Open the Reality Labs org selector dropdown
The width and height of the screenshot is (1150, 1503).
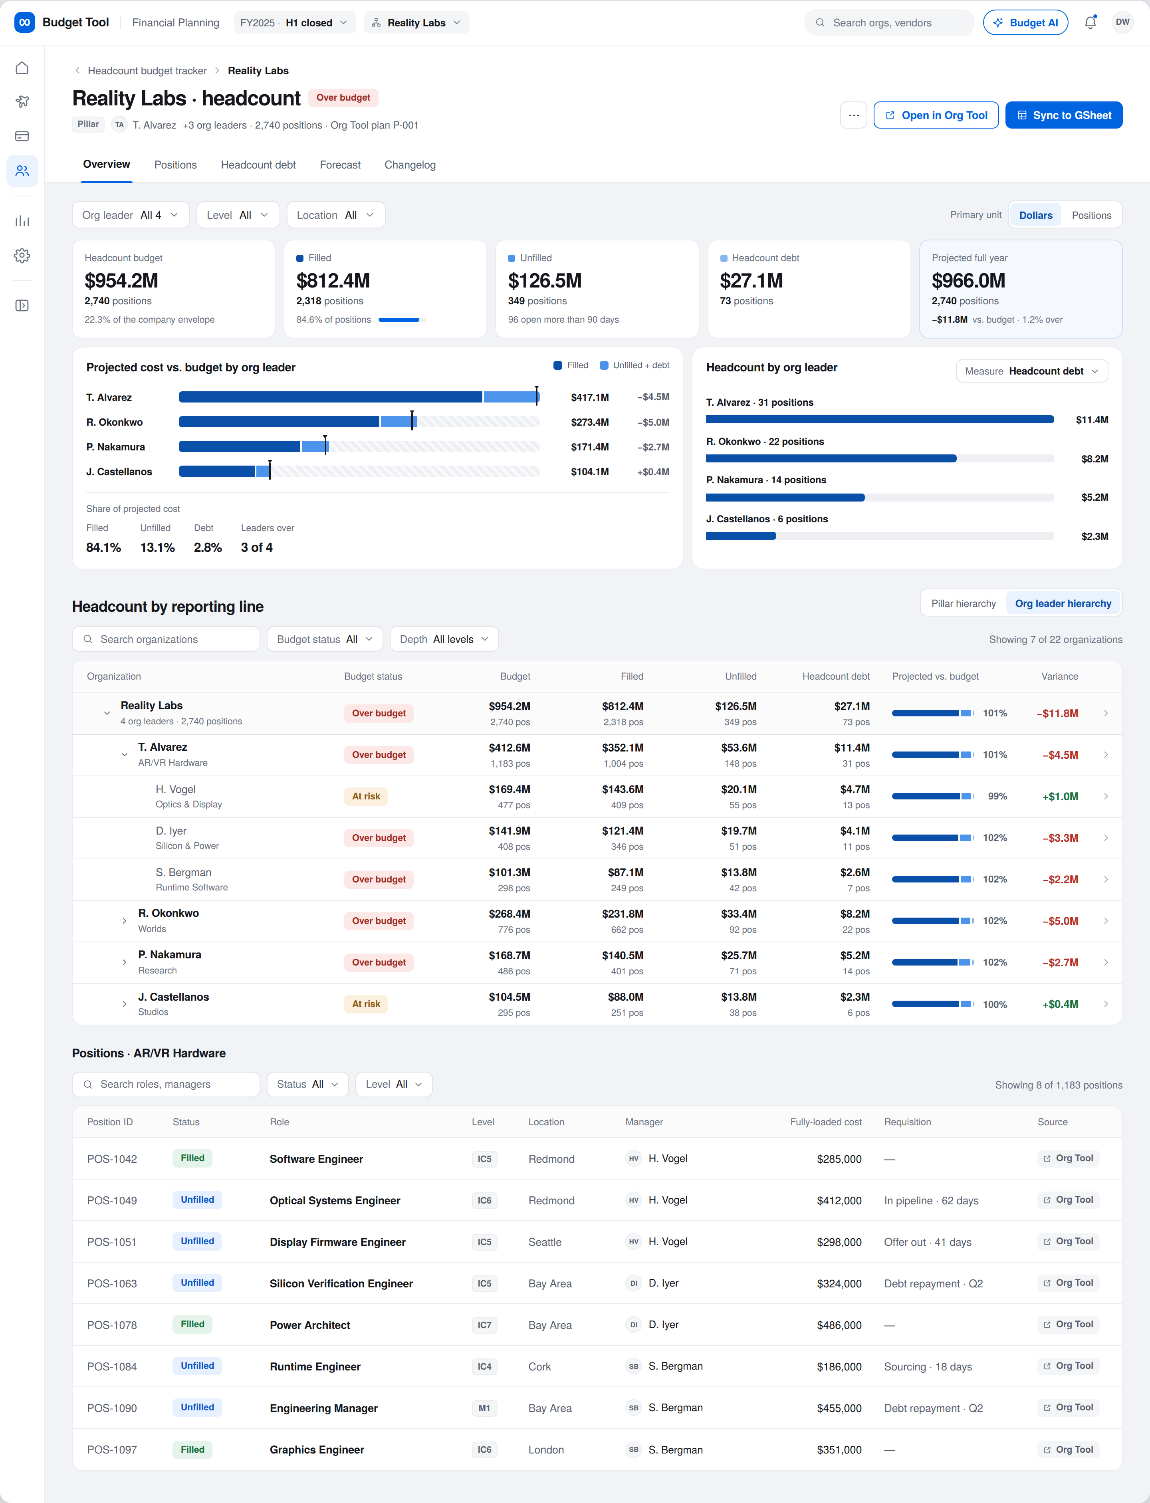pyautogui.click(x=416, y=23)
